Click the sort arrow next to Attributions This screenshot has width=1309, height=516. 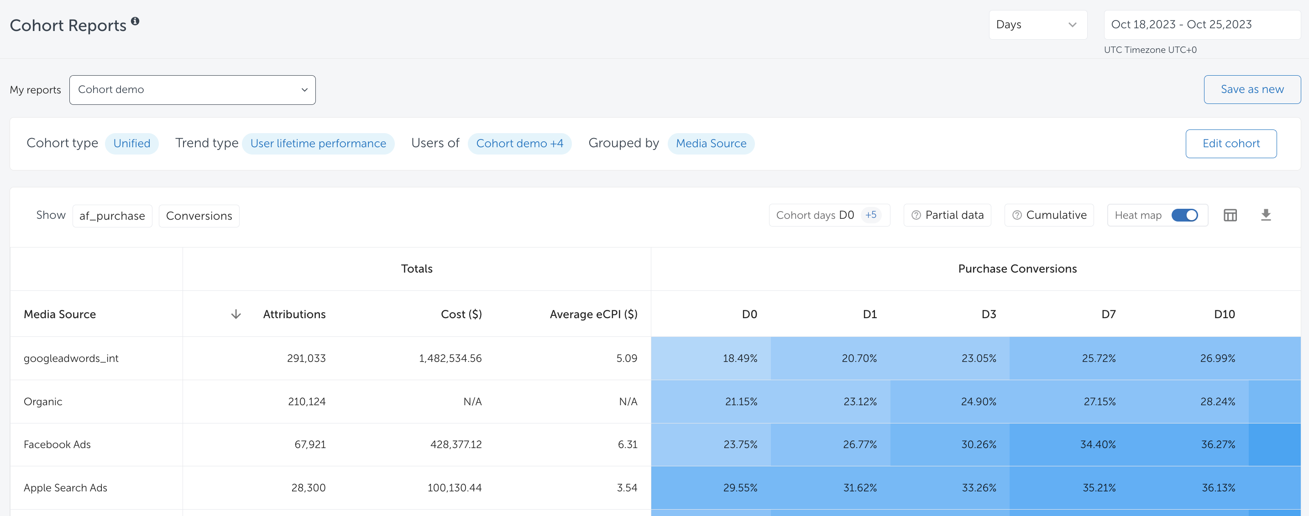[236, 314]
